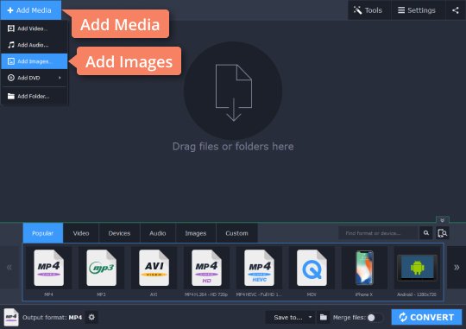Screen dimensions: 466x329
Task: Choose Add Audio from the menu
Action: (35, 45)
